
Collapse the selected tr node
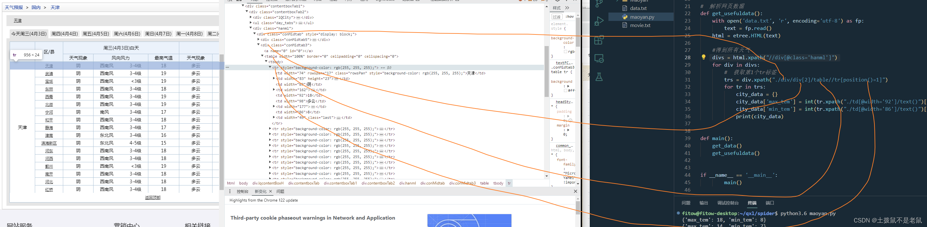click(x=270, y=68)
